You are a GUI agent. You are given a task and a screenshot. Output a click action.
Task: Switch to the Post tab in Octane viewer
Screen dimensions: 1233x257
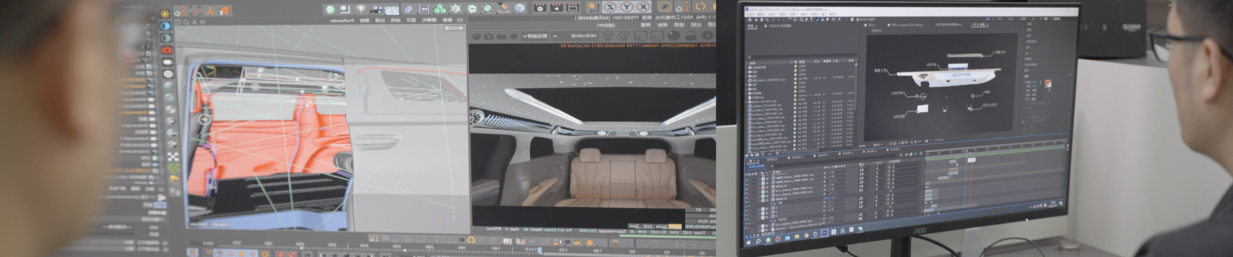tap(635, 226)
